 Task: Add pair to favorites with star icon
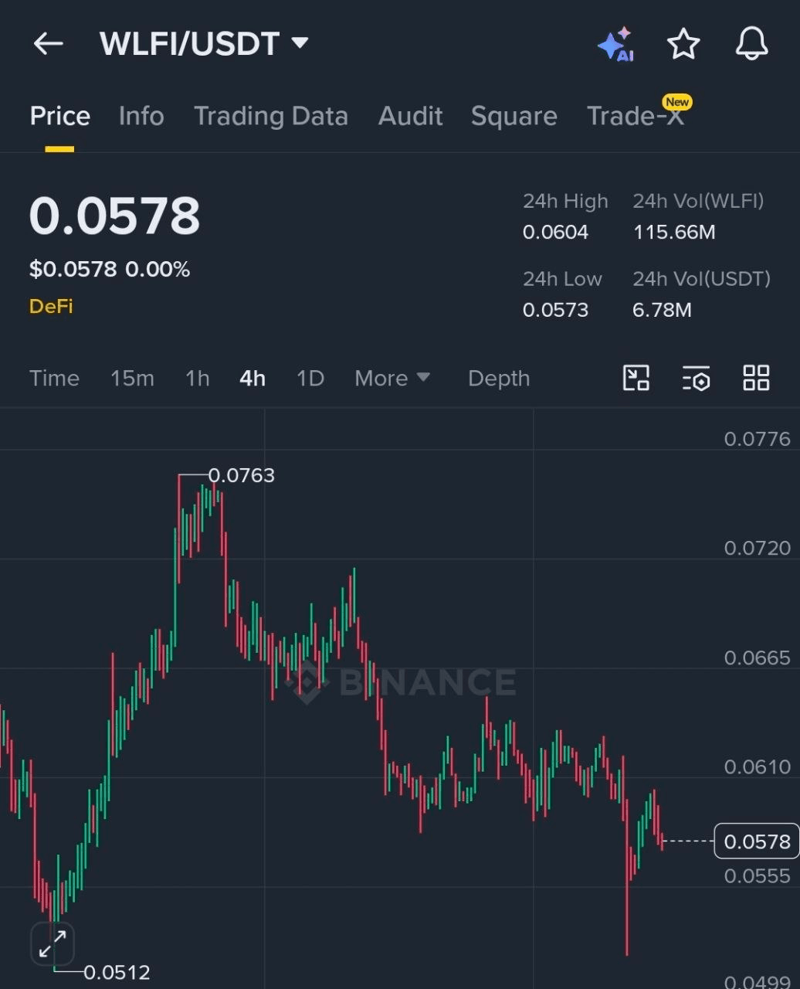coord(683,44)
